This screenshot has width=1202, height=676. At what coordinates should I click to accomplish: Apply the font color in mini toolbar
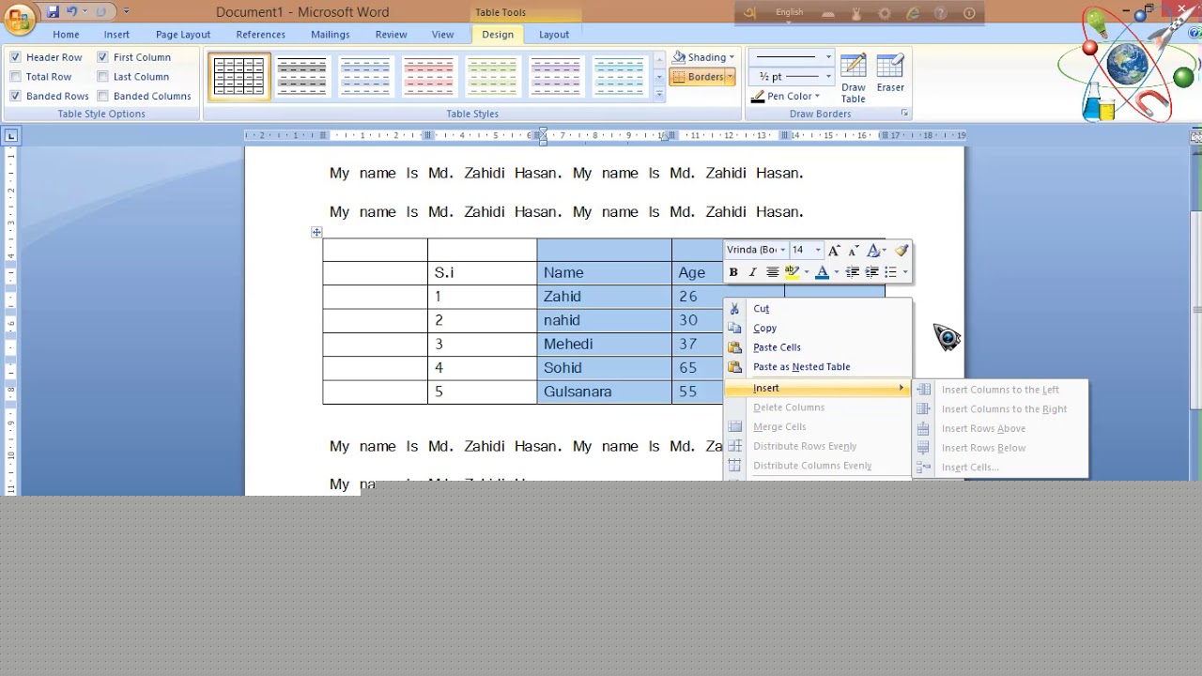pyautogui.click(x=823, y=272)
